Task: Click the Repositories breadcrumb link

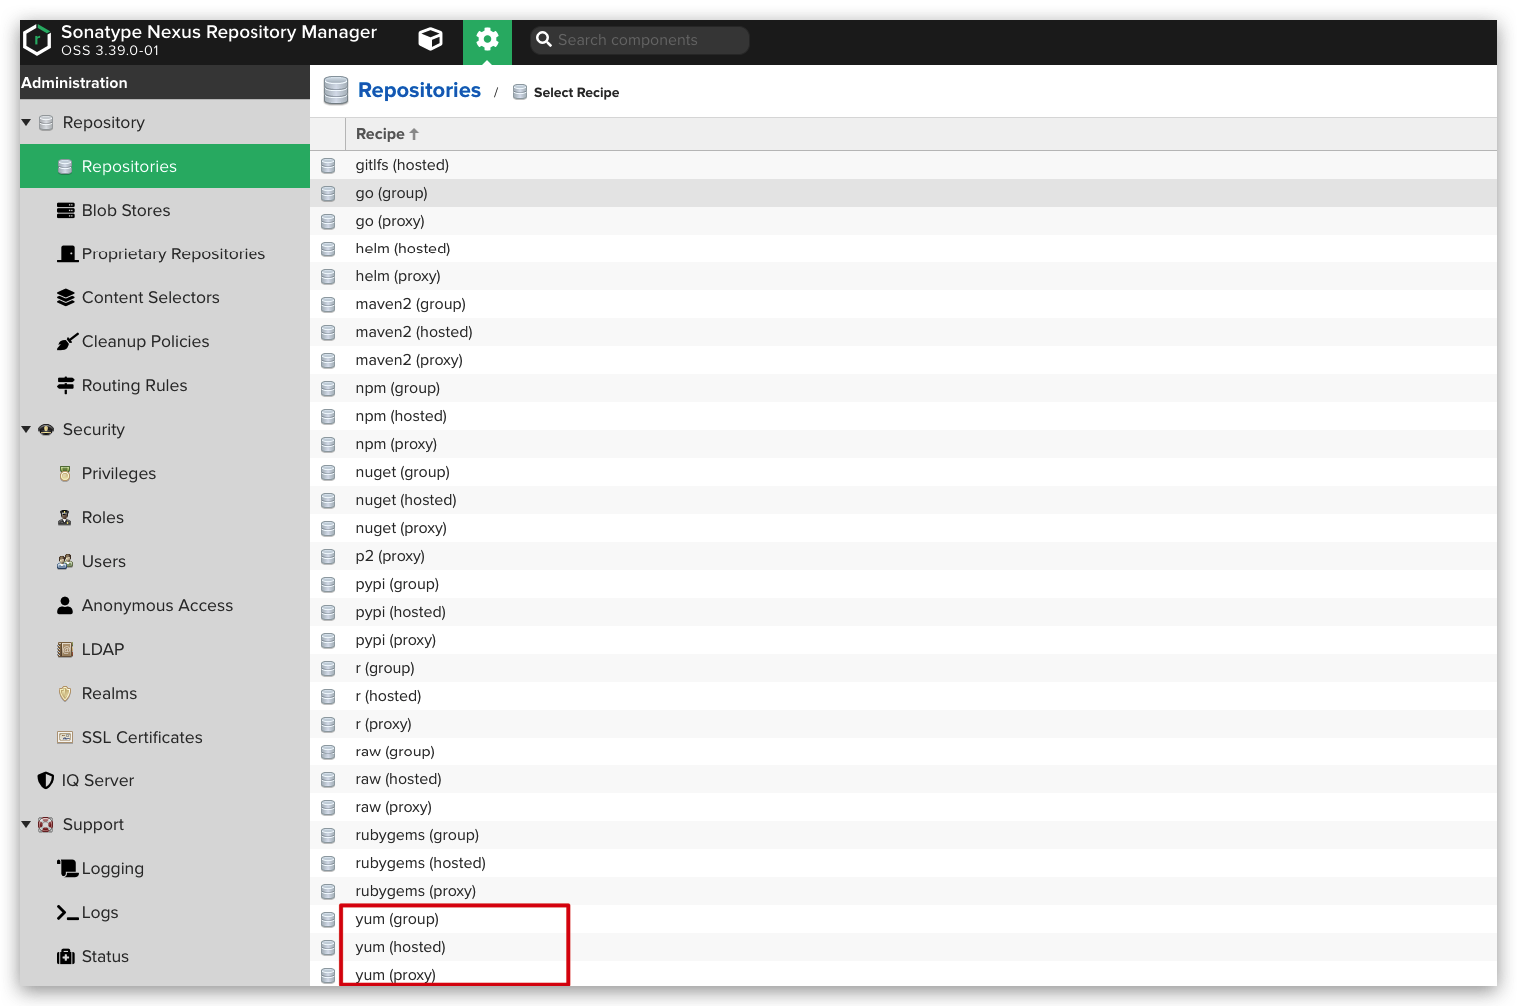Action: [419, 91]
